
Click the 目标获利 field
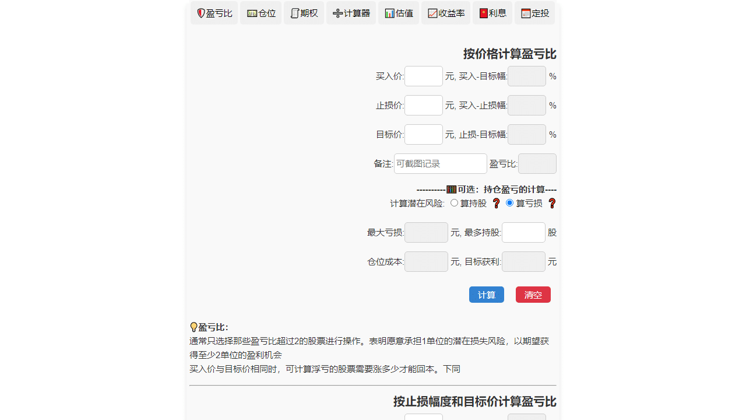coord(523,262)
